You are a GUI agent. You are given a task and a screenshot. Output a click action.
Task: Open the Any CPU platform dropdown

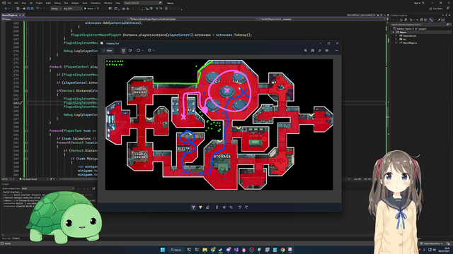tap(72, 8)
